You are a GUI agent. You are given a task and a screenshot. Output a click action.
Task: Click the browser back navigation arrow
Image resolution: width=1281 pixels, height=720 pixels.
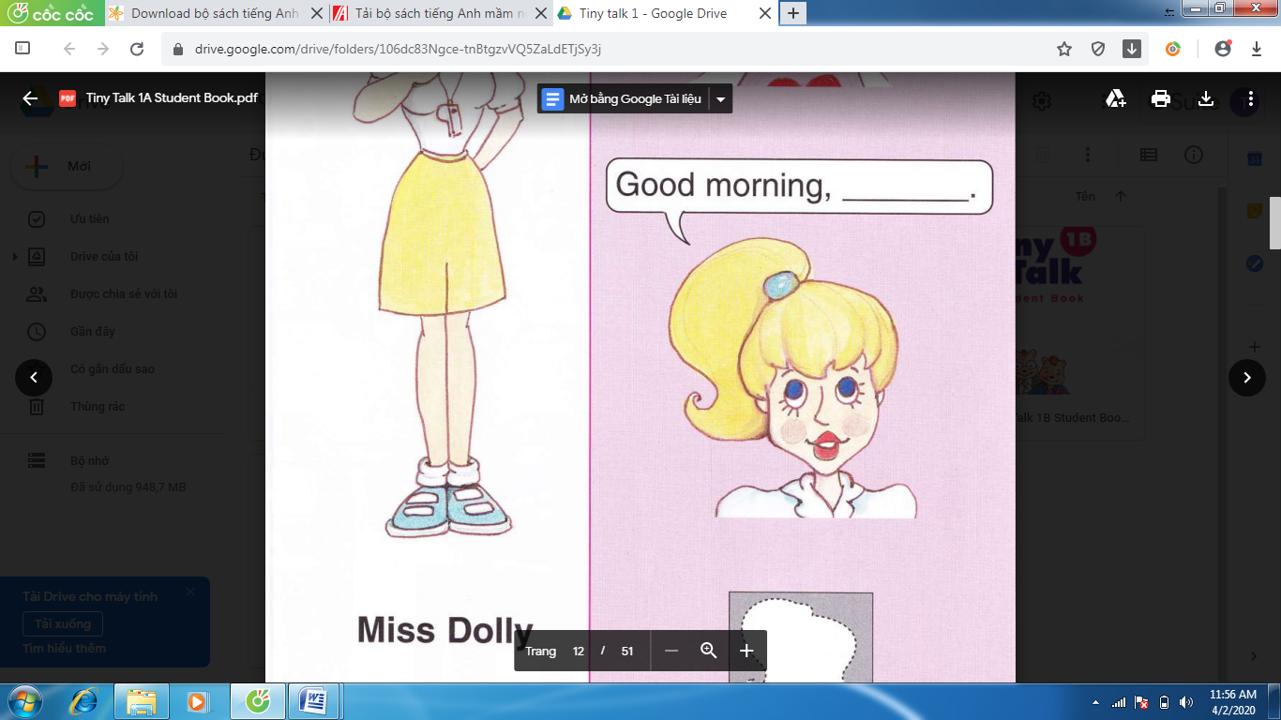coord(68,49)
